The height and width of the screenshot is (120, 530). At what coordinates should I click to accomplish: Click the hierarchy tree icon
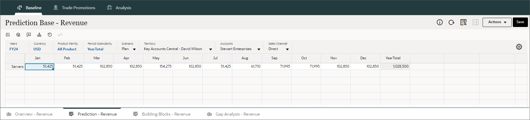tap(39, 35)
